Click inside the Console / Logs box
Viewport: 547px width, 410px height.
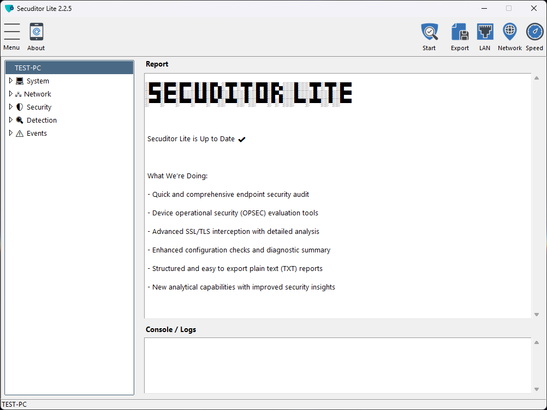(338, 365)
